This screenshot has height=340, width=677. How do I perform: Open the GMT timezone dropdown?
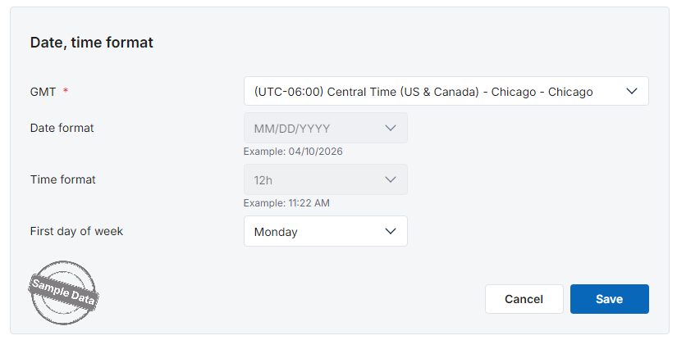tap(446, 92)
